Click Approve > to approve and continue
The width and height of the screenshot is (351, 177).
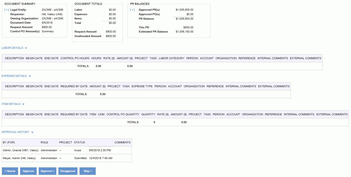48,171
